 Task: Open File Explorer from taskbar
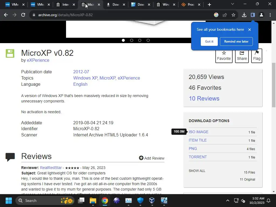click(93, 201)
